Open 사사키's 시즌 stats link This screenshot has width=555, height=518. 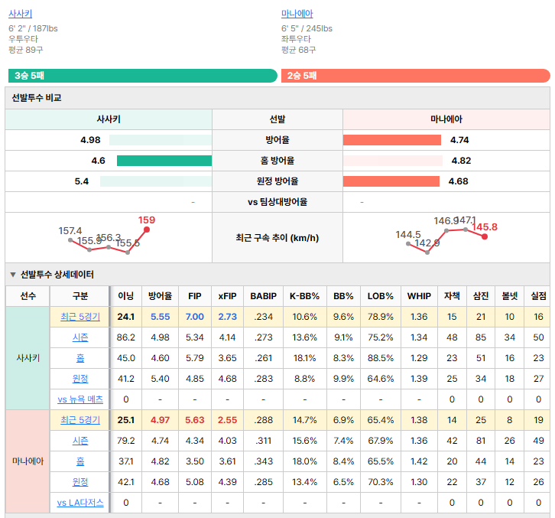tap(80, 337)
